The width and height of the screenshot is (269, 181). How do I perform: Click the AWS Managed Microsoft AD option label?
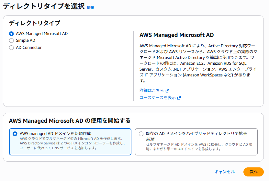coord(42,34)
